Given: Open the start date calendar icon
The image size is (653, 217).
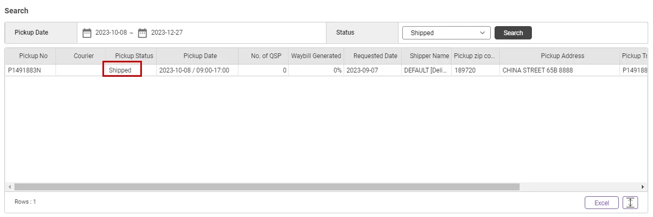Looking at the screenshot, I should click(x=87, y=33).
